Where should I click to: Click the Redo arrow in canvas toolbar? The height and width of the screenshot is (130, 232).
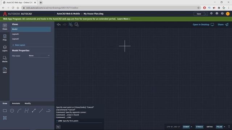coord(65,25)
